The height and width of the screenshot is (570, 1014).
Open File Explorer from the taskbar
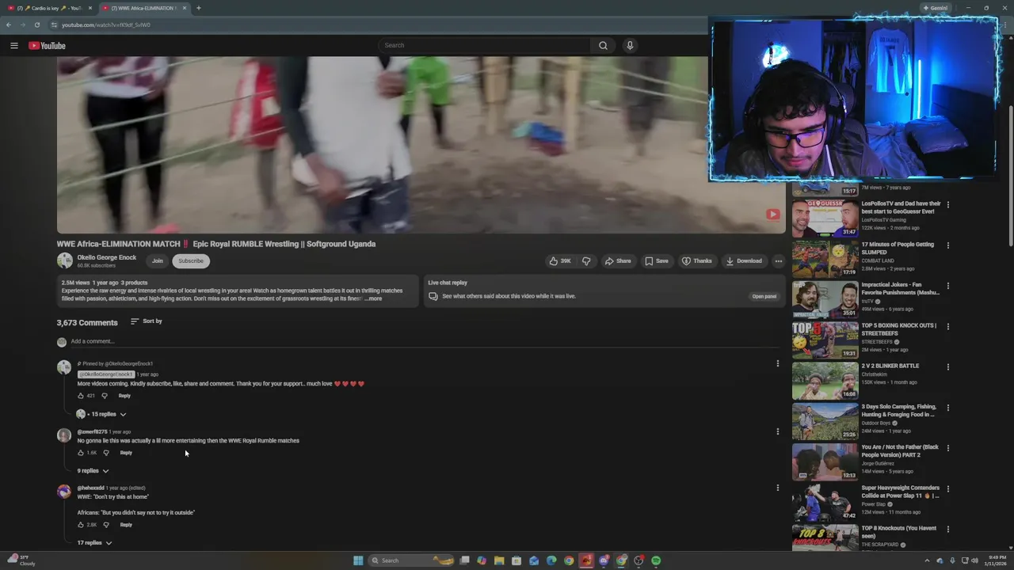(499, 560)
